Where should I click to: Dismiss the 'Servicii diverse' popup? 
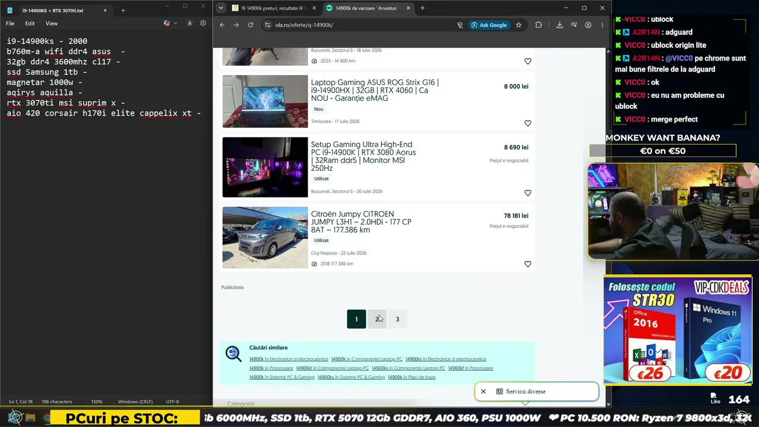coord(483,391)
